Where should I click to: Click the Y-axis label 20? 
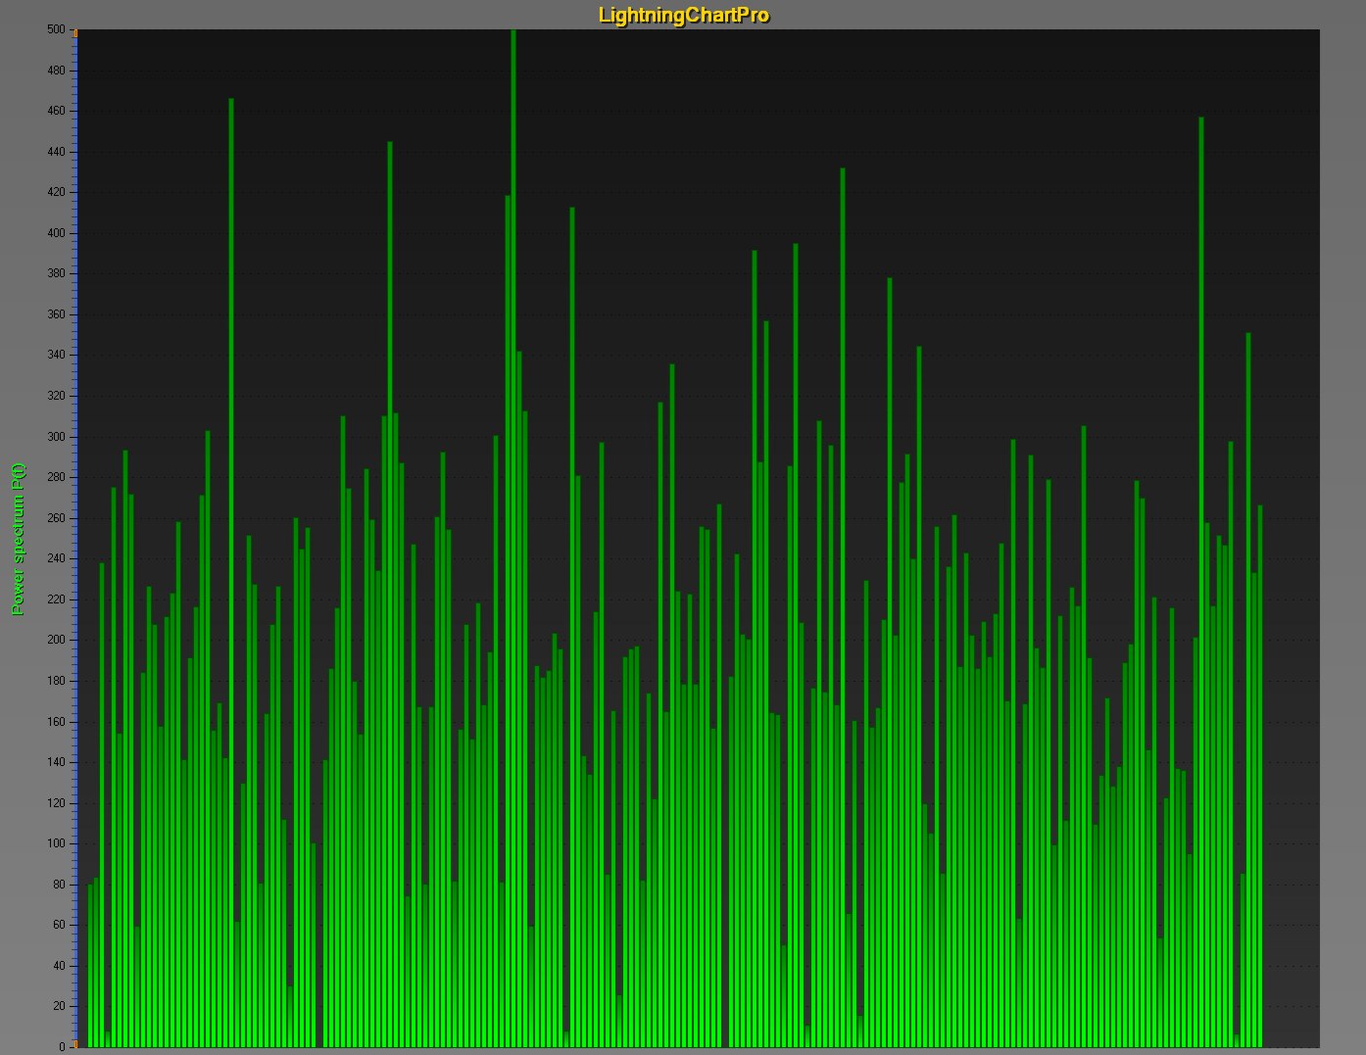pyautogui.click(x=59, y=1006)
